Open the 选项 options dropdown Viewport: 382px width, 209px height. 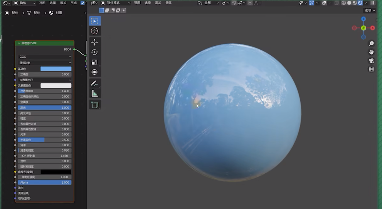[x=370, y=10]
